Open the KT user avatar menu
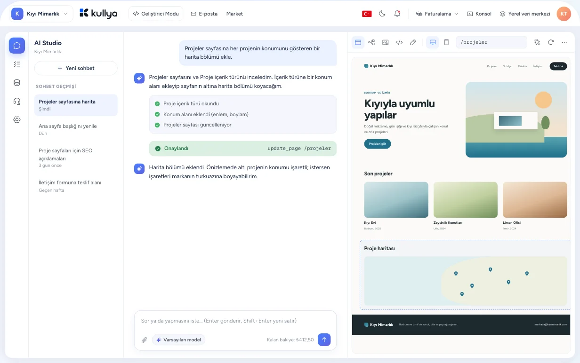 (x=564, y=14)
